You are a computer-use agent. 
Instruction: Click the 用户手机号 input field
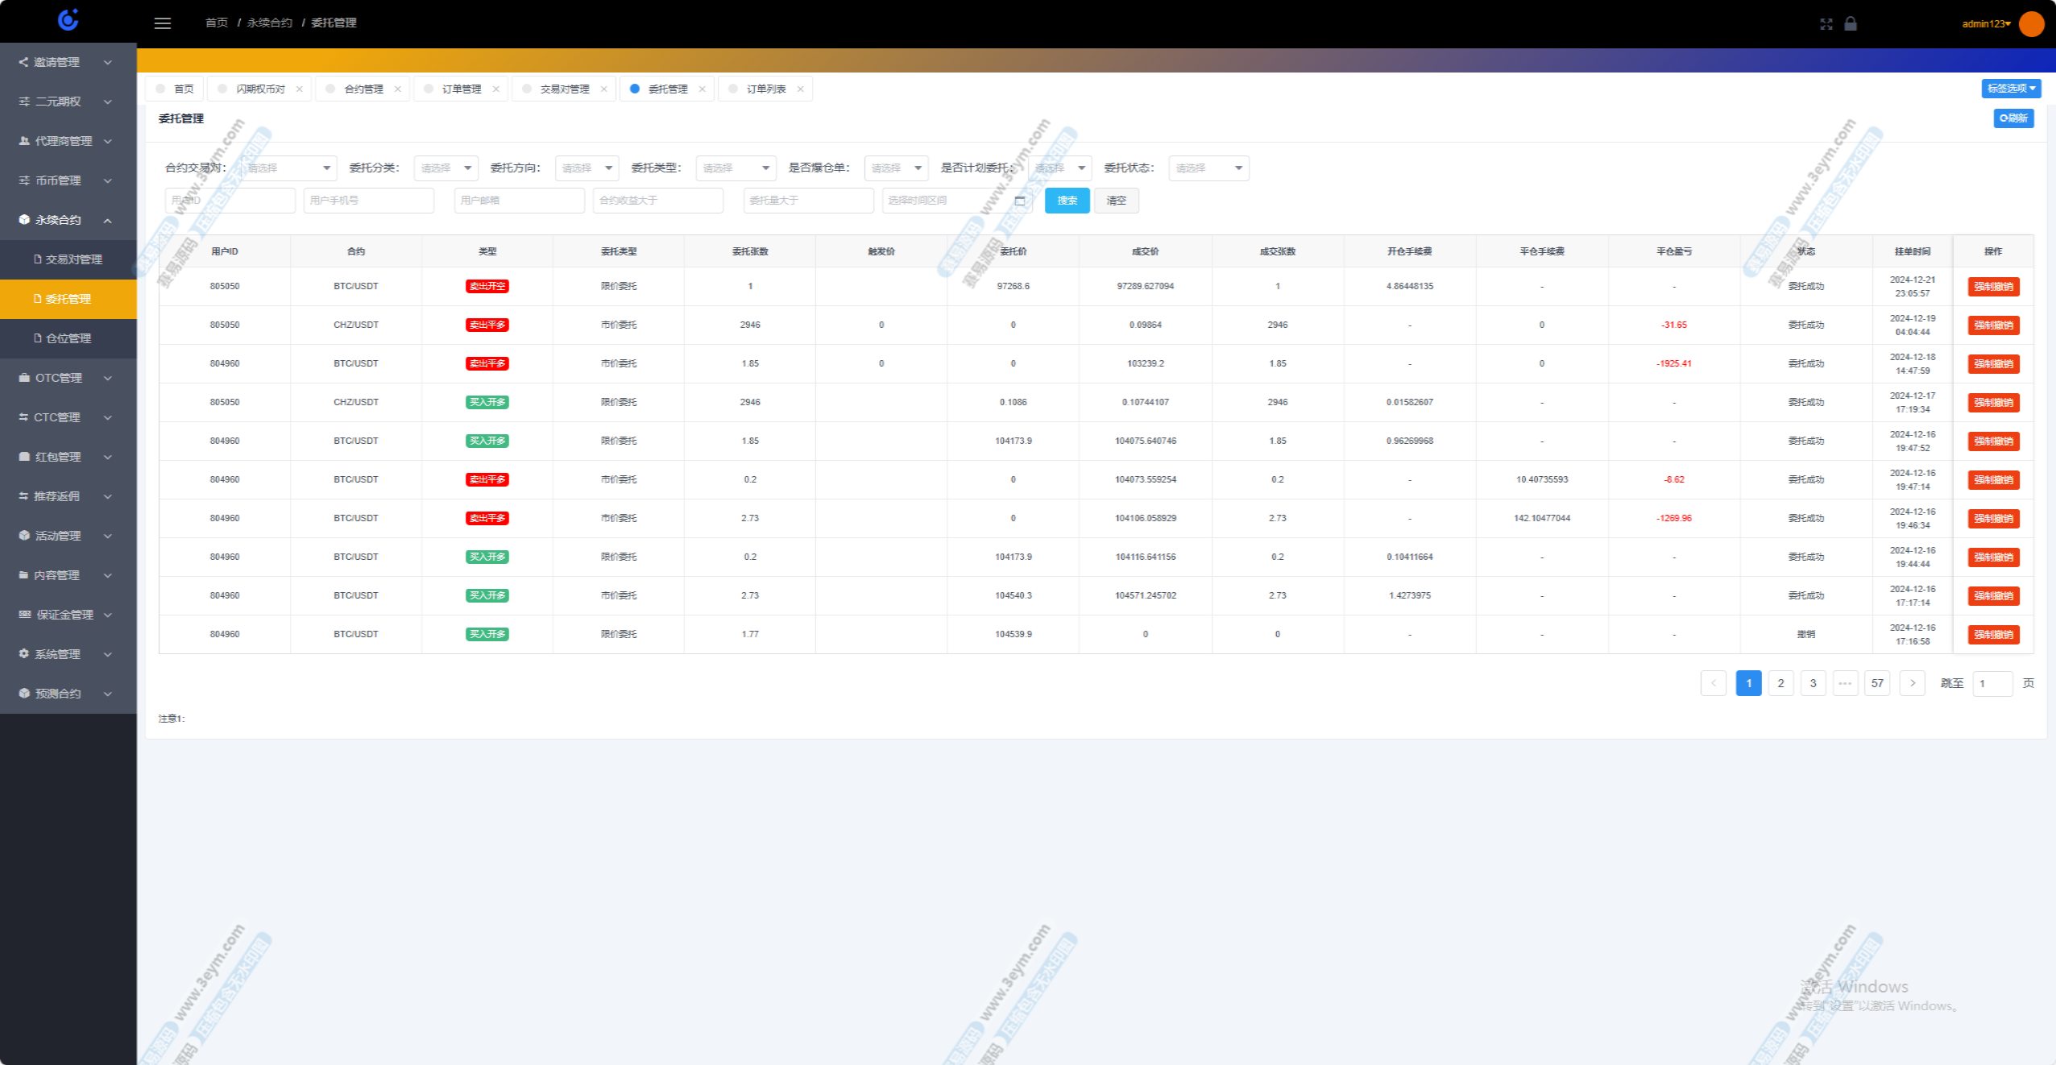click(x=368, y=201)
